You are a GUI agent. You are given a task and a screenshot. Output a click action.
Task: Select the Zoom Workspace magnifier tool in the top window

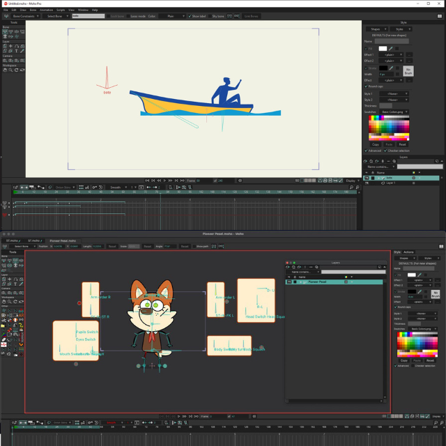(11, 70)
